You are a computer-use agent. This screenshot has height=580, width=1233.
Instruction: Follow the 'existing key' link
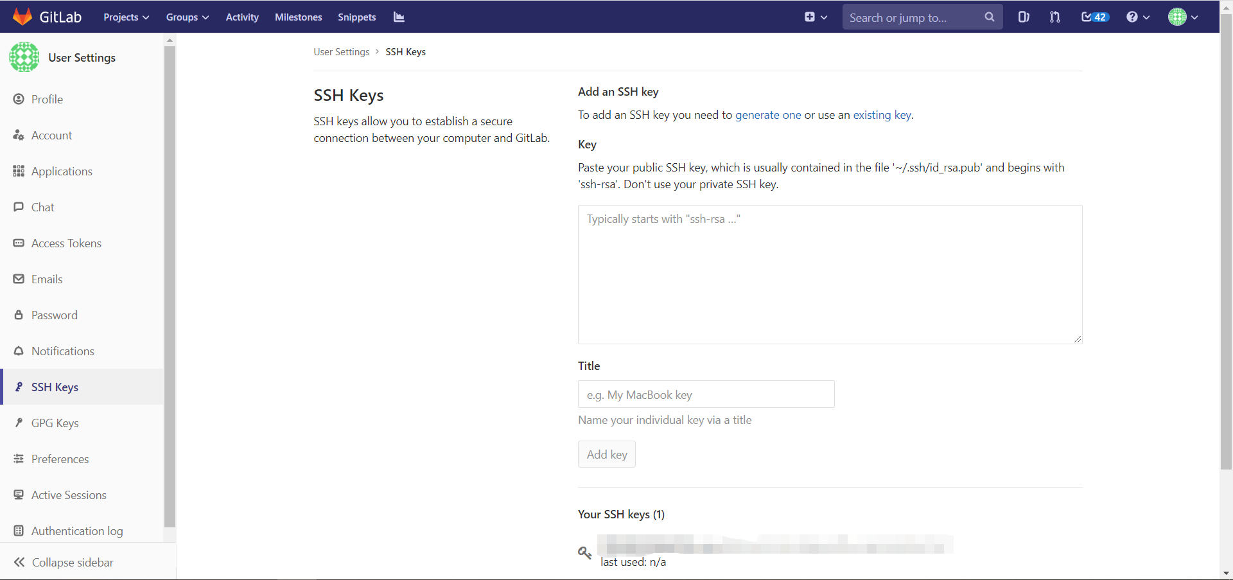coord(882,114)
